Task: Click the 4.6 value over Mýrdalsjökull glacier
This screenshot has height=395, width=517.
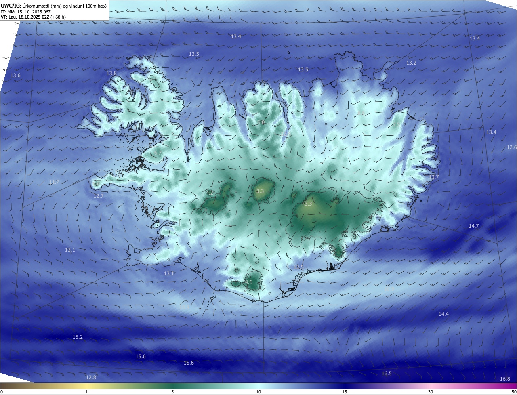Action: pyautogui.click(x=249, y=282)
